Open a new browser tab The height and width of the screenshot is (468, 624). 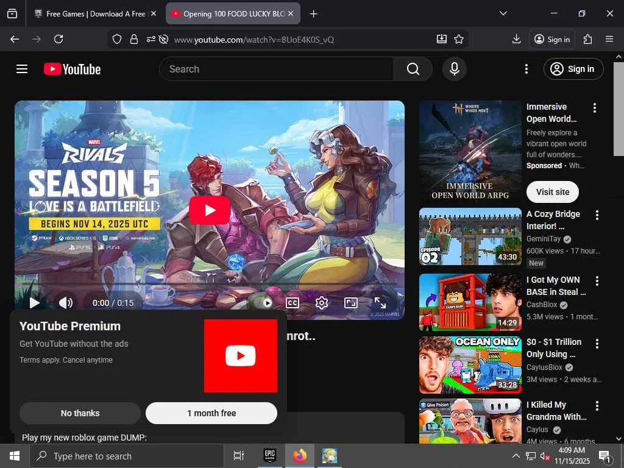(x=314, y=13)
